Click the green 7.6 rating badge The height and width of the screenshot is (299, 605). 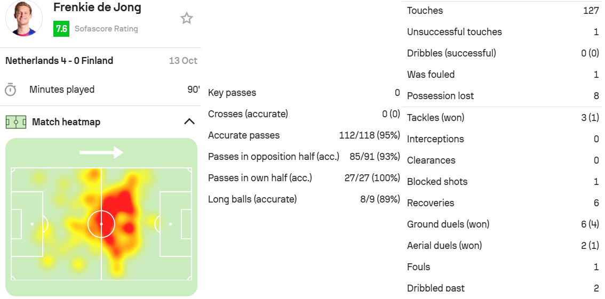coord(61,29)
